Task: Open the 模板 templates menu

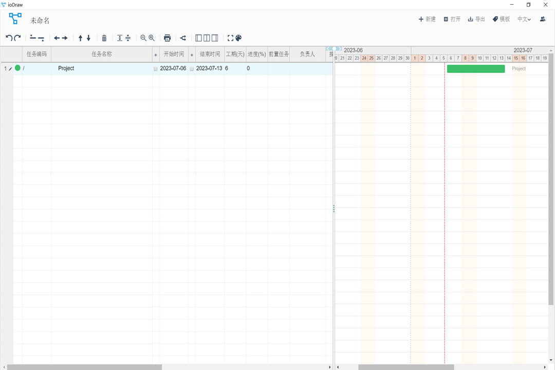Action: [x=501, y=18]
